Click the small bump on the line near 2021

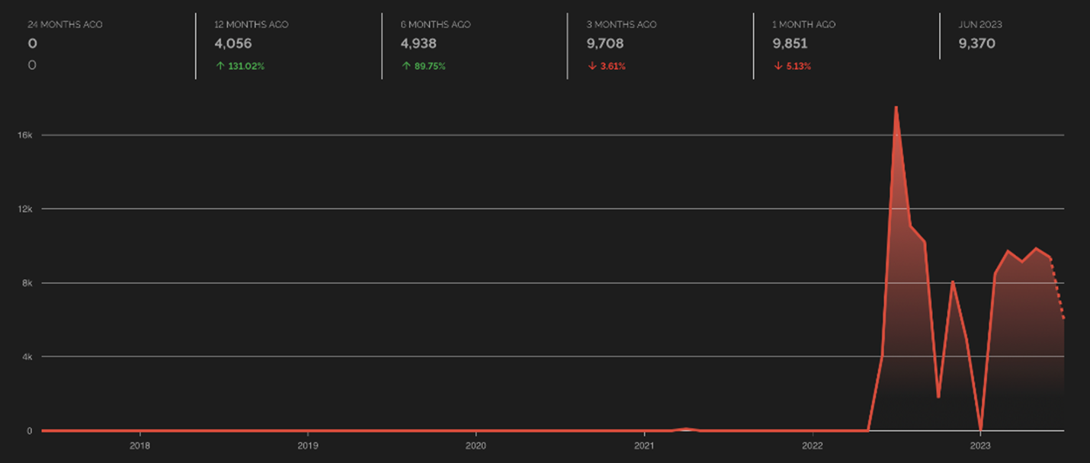(686, 429)
